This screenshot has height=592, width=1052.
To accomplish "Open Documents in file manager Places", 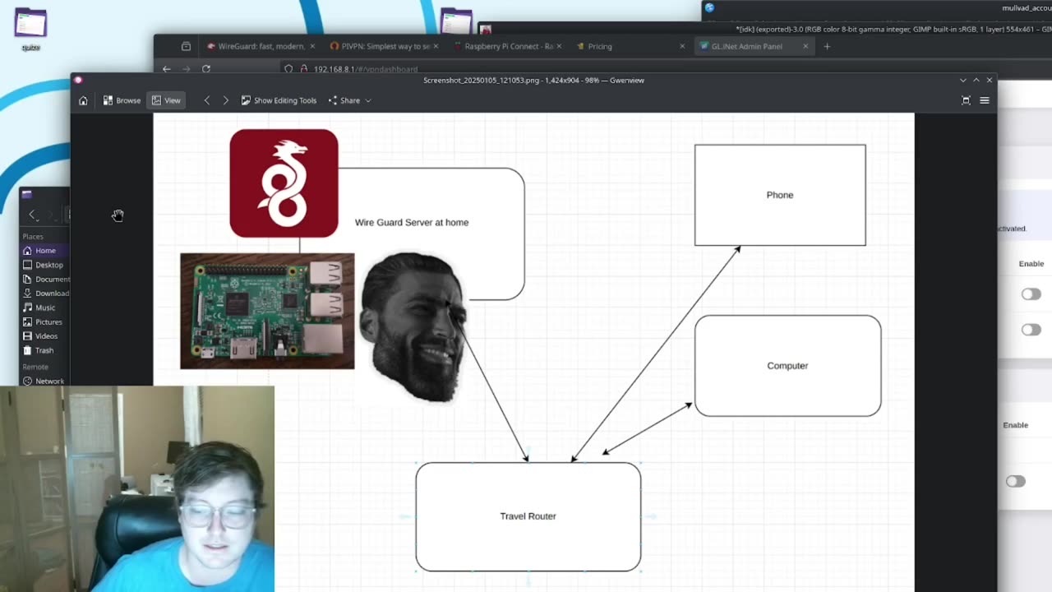I will point(44,280).
